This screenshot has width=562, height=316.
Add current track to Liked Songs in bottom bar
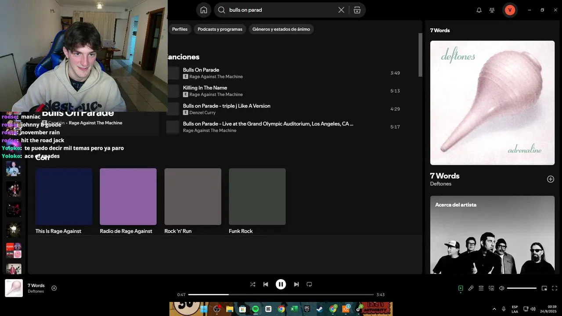tap(54, 288)
